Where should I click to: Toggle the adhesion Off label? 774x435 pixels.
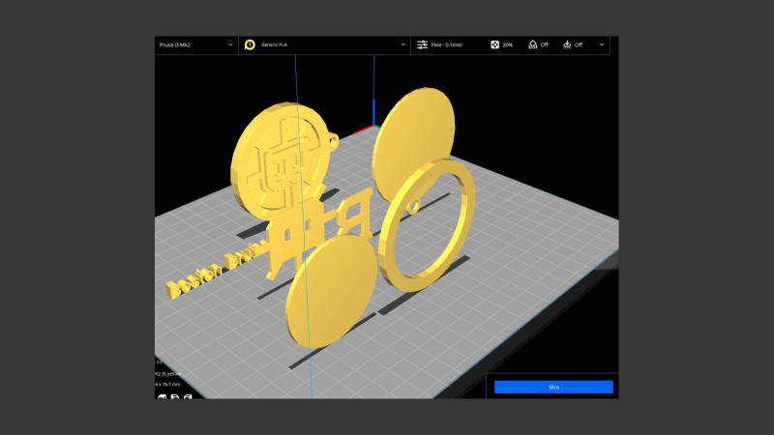(579, 44)
